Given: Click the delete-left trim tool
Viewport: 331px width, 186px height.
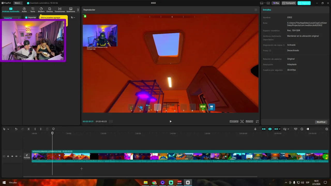Looking at the screenshot, I should [x=35, y=129].
